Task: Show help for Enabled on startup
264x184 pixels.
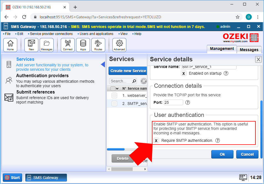Action: (x=226, y=73)
